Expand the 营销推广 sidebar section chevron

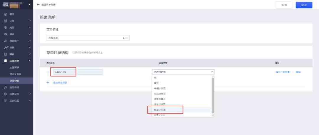coord(30,41)
